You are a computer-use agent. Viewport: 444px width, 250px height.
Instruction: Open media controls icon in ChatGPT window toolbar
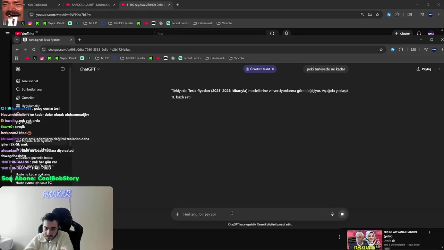(x=426, y=50)
